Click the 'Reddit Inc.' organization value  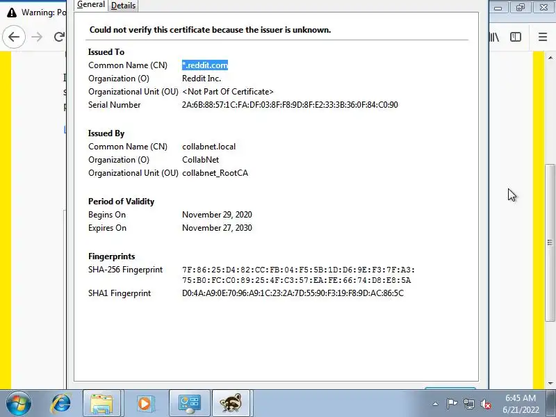[x=202, y=79]
